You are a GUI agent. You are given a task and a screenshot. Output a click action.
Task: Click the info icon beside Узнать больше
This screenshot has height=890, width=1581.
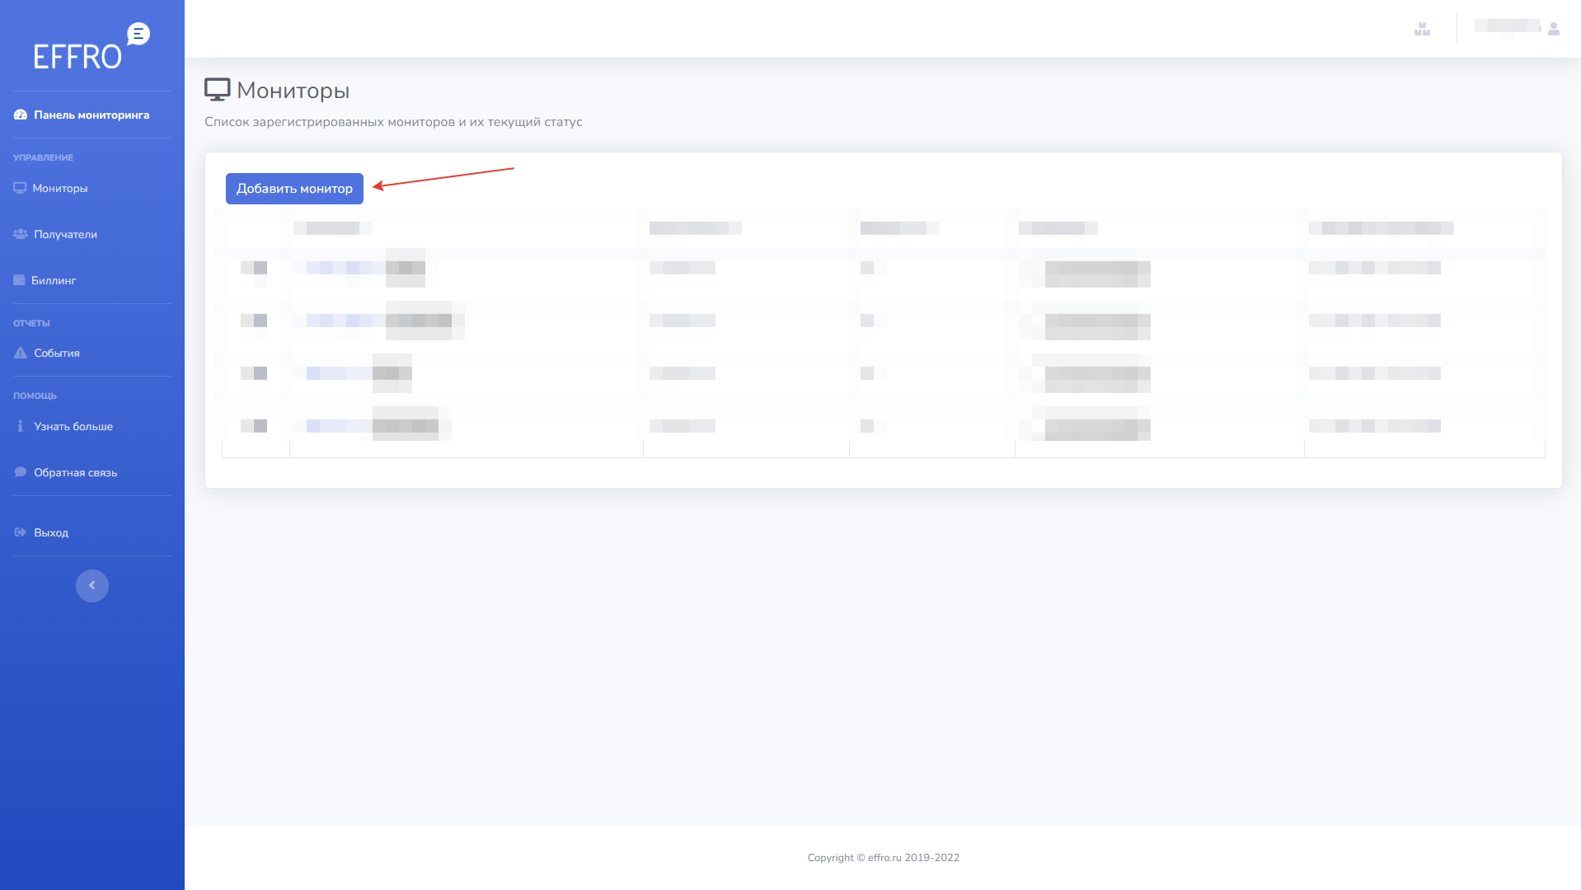(21, 427)
